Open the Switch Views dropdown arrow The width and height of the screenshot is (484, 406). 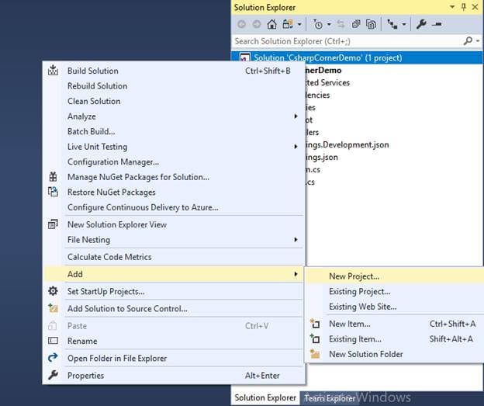tap(299, 24)
